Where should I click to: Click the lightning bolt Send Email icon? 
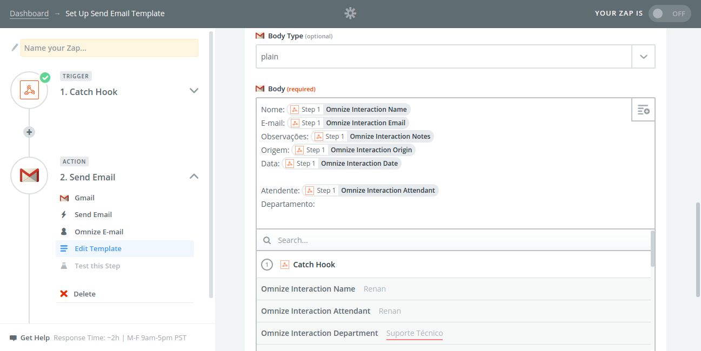64,214
